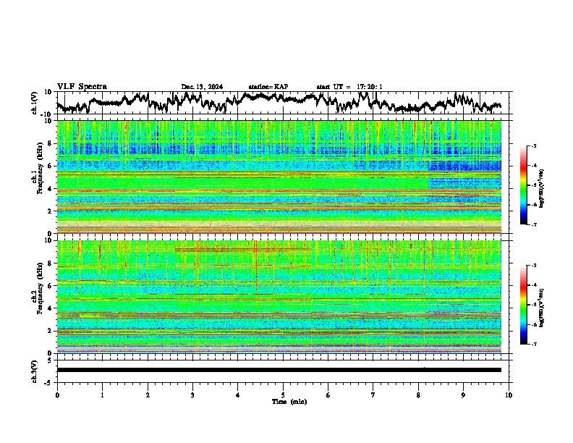
Task: Click inside the ch.1 spectrogram panel
Action: point(279,177)
